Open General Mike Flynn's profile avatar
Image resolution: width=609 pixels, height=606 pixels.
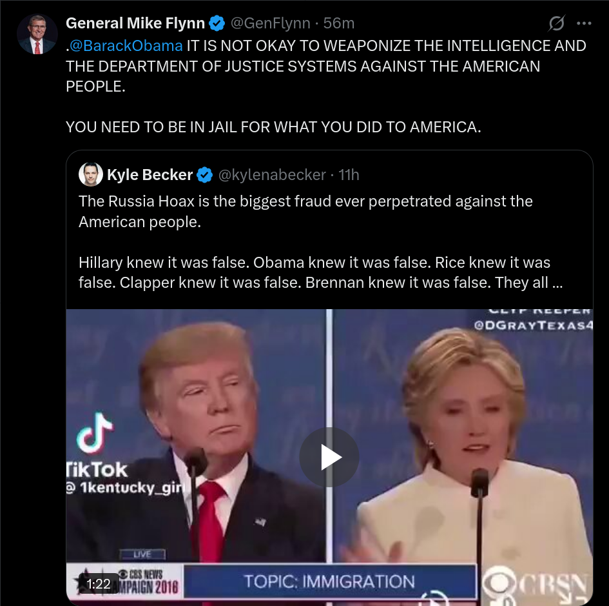(x=37, y=35)
